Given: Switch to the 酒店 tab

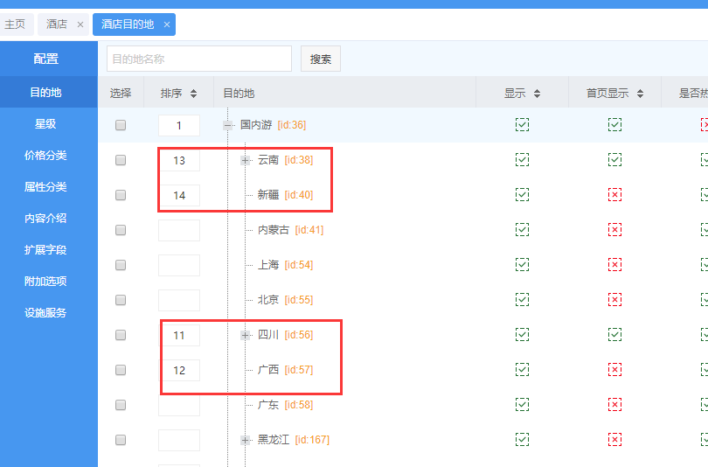Looking at the screenshot, I should 57,24.
